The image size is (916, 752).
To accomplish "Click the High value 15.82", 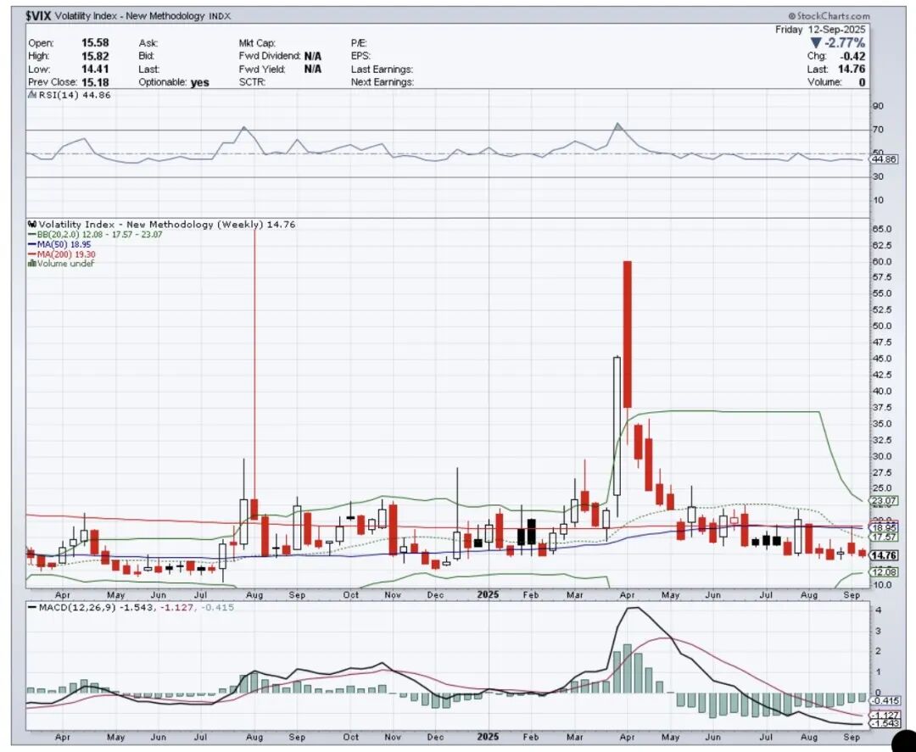I will pos(95,56).
